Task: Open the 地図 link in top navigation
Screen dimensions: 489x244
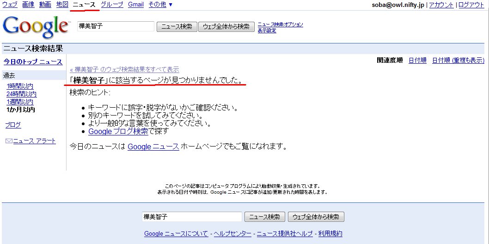Action: (62, 4)
